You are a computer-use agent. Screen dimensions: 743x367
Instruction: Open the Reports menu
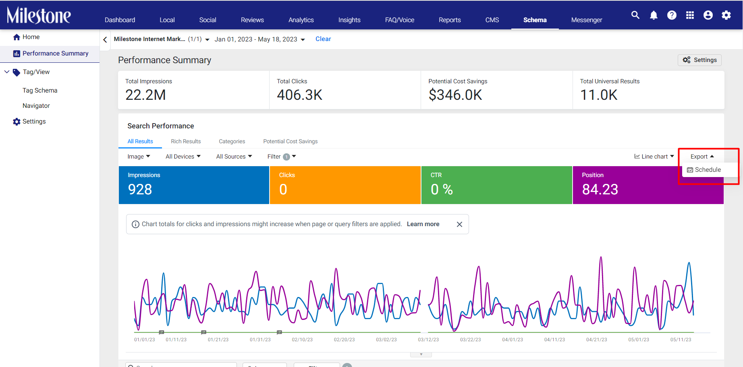pyautogui.click(x=450, y=20)
